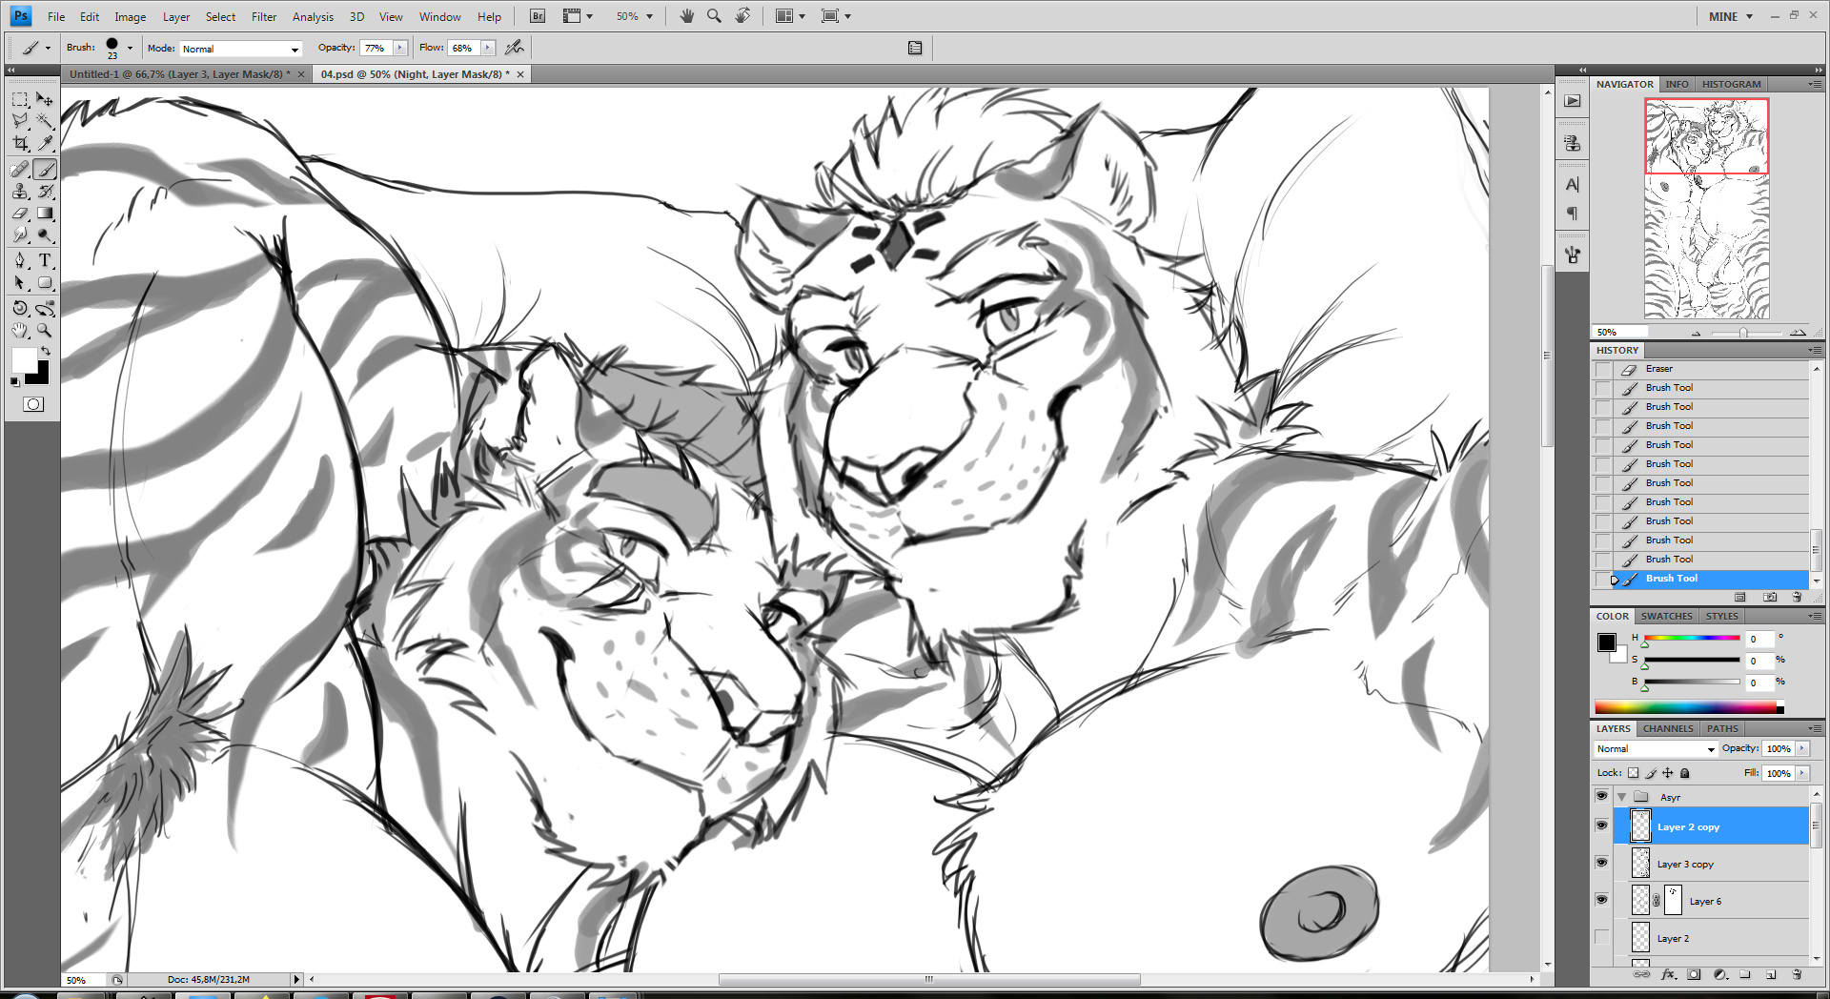Enable airbrush mode in options bar

[515, 48]
